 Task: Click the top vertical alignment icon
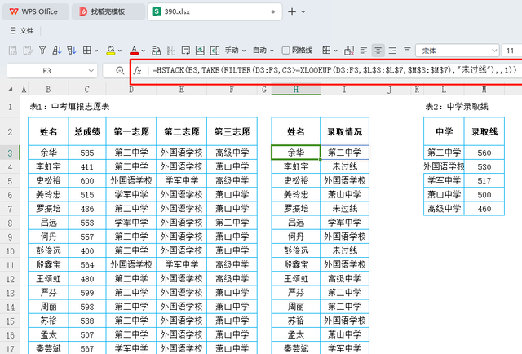[407, 50]
